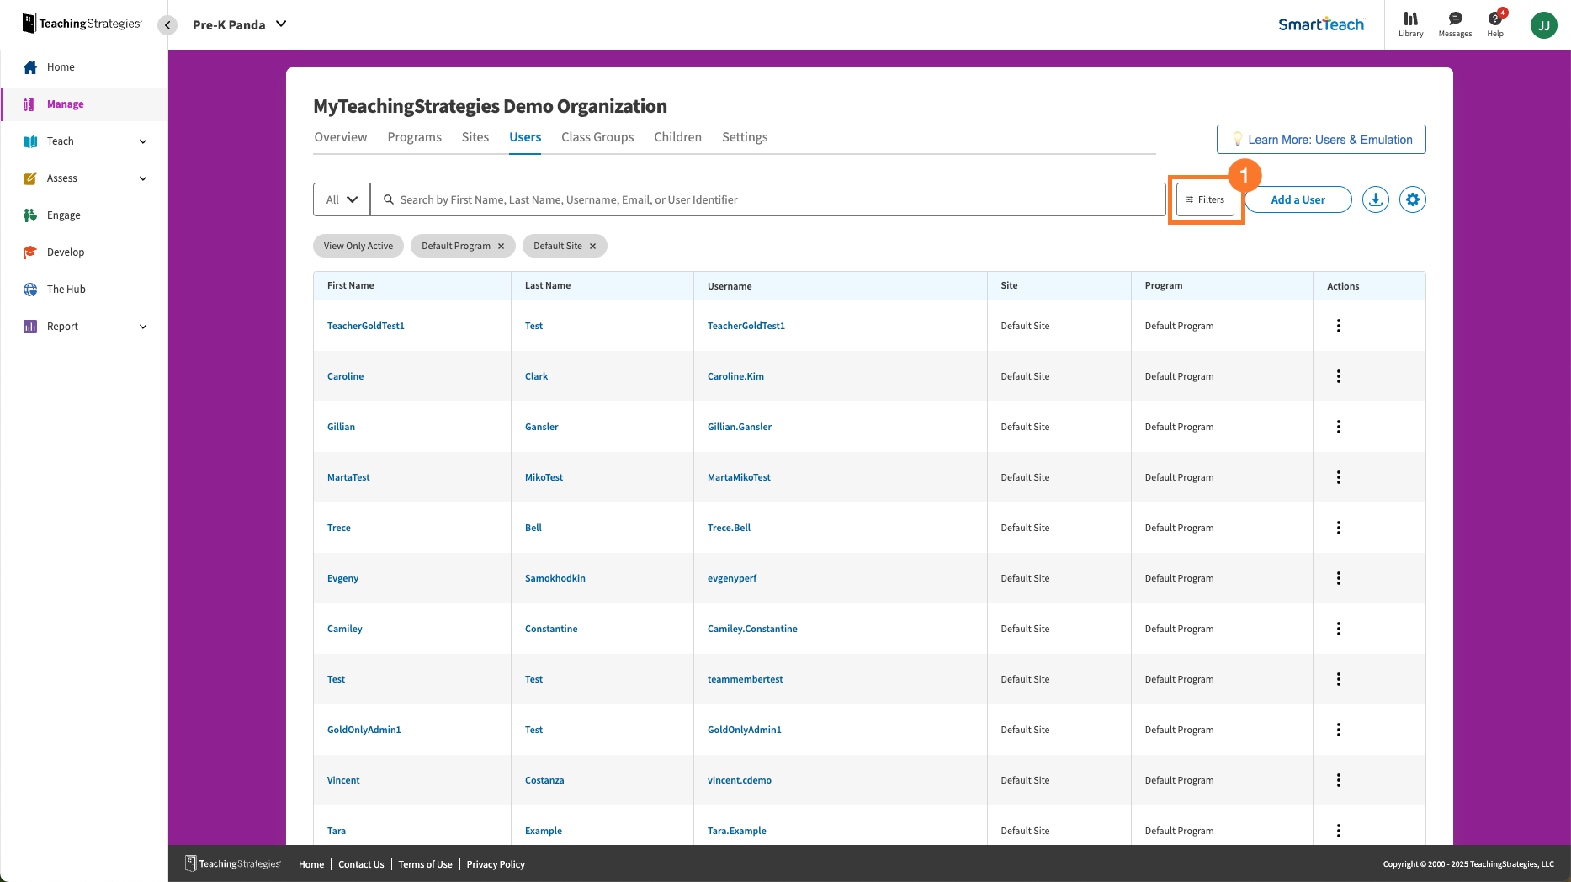Open the All search scope dropdown
This screenshot has width=1571, height=882.
pyautogui.click(x=340, y=199)
